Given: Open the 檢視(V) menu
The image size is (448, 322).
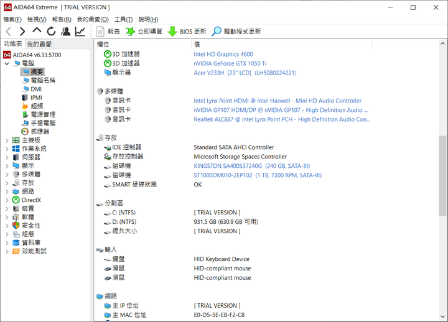Looking at the screenshot, I should coord(37,19).
